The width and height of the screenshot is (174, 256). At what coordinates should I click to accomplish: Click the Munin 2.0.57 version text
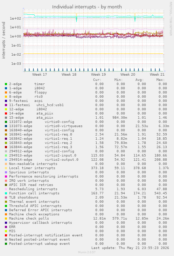pos(87,252)
